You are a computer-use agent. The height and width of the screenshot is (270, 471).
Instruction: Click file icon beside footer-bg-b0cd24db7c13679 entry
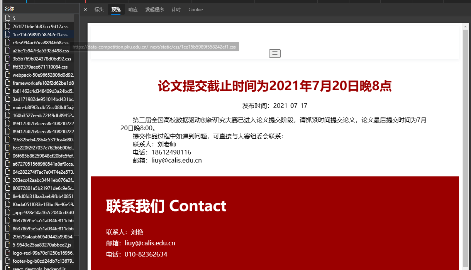click(x=7, y=261)
